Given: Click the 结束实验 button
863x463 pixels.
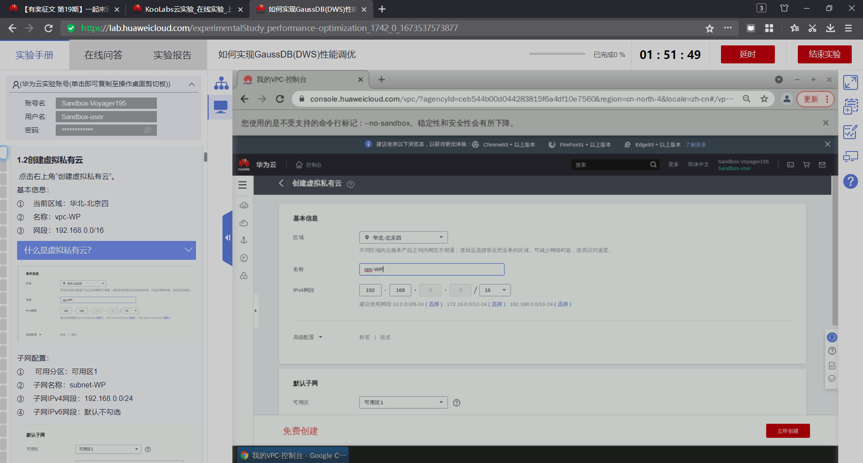Looking at the screenshot, I should (825, 54).
